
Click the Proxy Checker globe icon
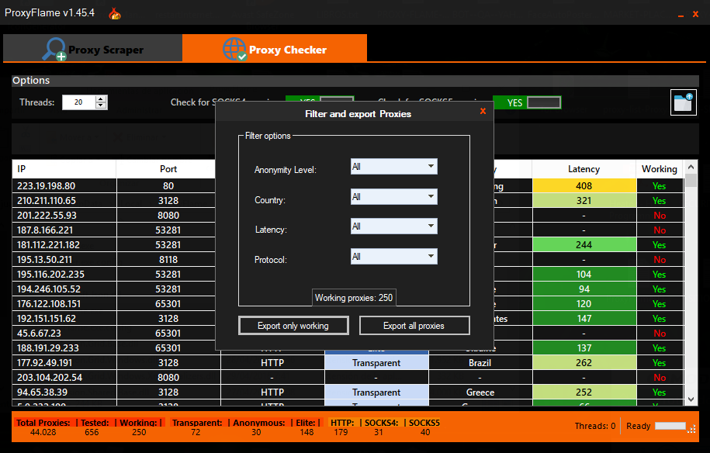click(234, 50)
